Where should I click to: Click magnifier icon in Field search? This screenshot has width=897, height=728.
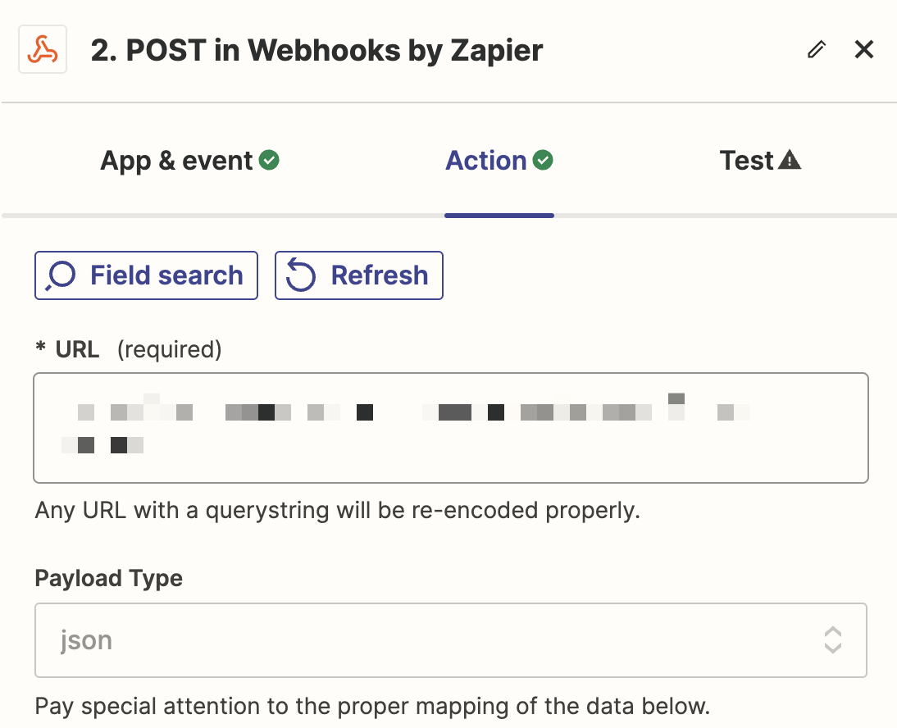(61, 275)
